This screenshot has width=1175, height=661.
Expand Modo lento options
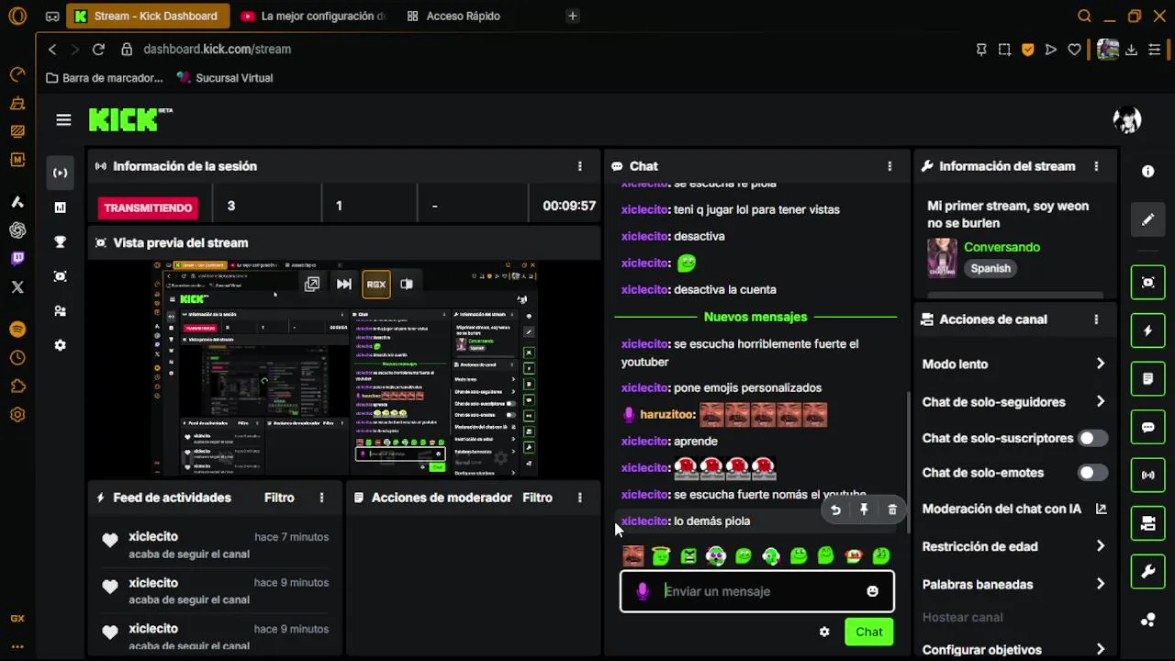point(1100,364)
